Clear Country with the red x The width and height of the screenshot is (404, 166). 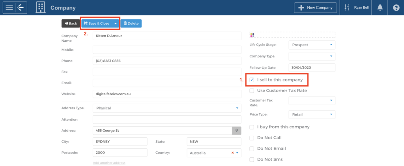pos(232,153)
